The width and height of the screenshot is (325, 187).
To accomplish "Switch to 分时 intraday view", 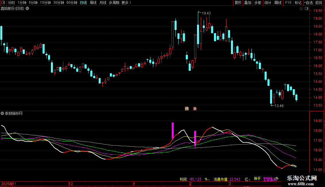I will coord(11,3).
